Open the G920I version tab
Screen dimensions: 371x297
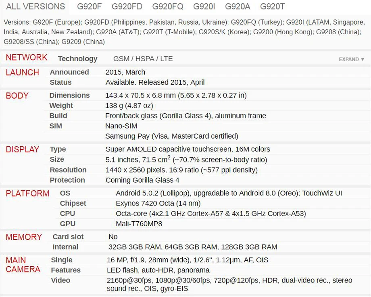(204, 6)
